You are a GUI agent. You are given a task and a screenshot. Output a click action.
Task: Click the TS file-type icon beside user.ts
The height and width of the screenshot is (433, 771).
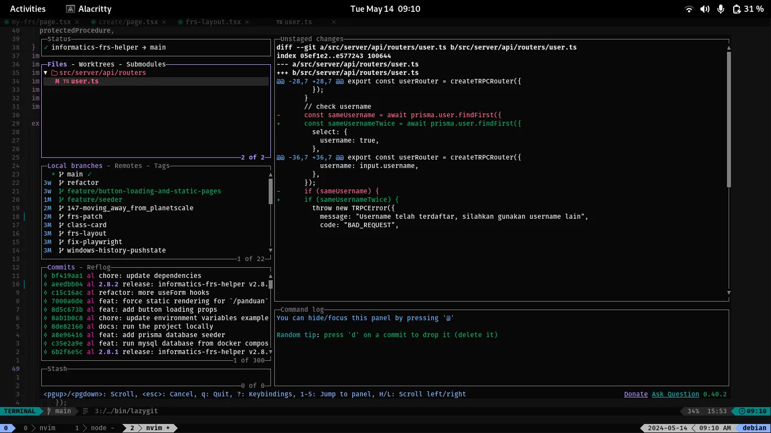coord(65,81)
